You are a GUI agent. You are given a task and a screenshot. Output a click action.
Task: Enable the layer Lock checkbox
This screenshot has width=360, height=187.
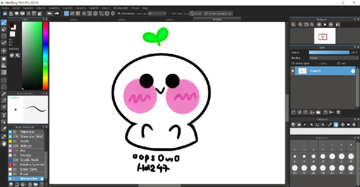[339, 64]
